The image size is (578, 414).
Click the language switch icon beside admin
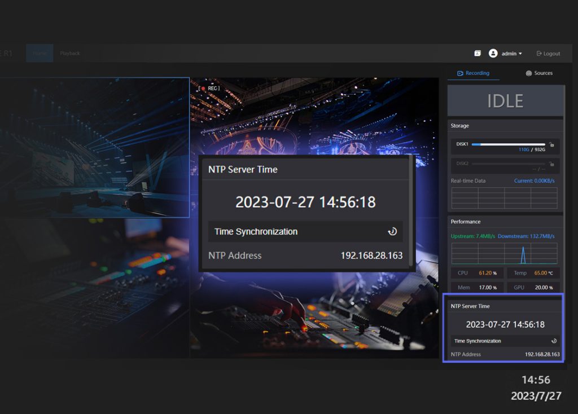click(x=478, y=54)
